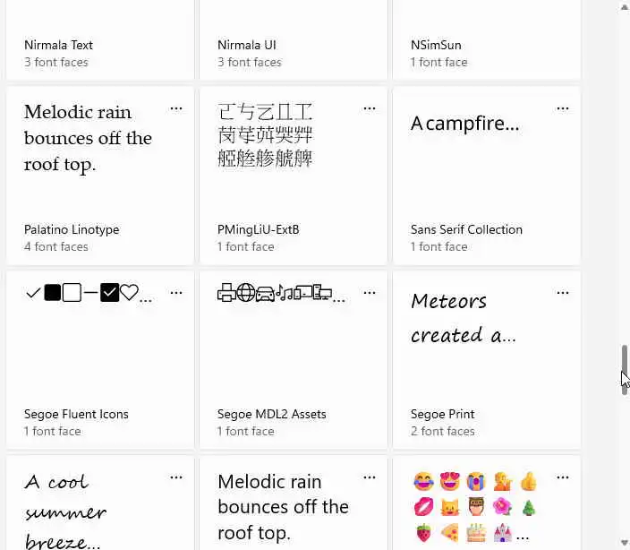Open more options for Palatino Linotype

pyautogui.click(x=176, y=108)
